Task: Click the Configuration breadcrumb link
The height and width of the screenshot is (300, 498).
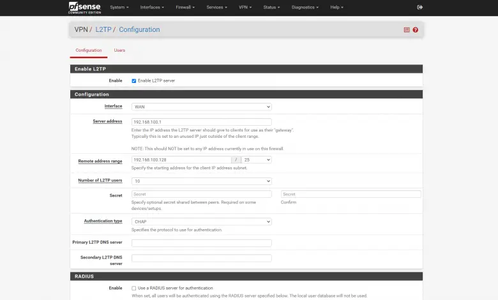Action: coord(139,29)
